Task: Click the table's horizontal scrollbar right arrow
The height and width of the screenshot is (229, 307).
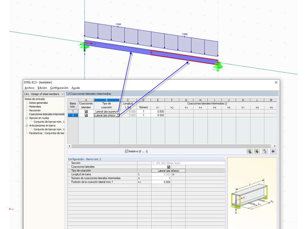Action: [x=275, y=146]
